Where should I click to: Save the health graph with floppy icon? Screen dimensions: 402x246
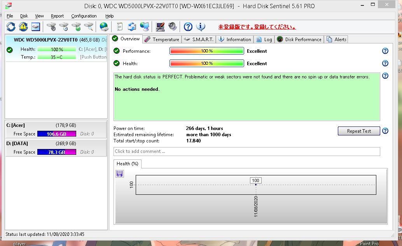pos(119,174)
